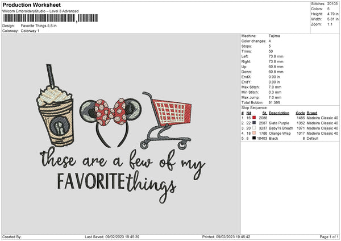Click the 'St.' column header
341x241 pixels.
pyautogui.click(x=265, y=113)
